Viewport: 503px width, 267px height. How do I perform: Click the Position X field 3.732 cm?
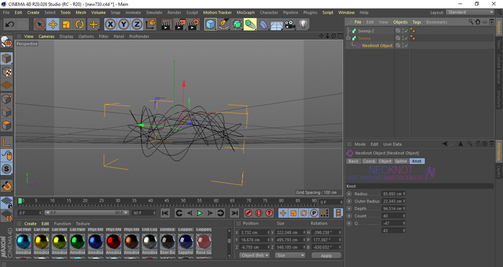255,232
